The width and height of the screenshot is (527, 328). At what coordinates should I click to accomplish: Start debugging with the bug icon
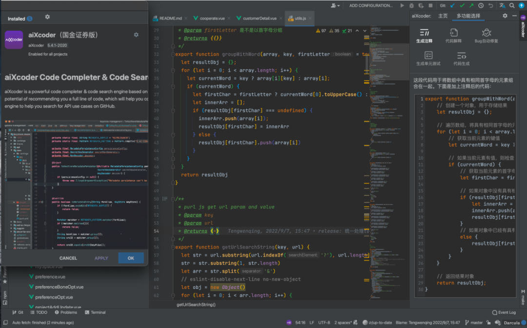point(412,5)
